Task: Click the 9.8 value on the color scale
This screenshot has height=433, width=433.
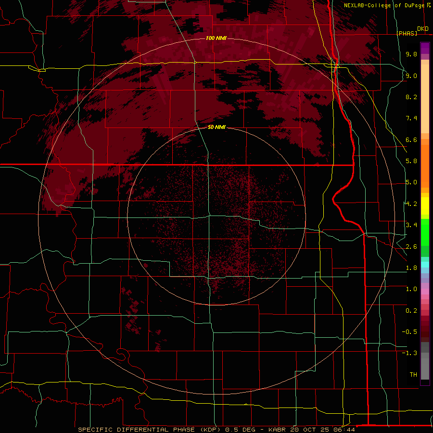Action: pos(411,54)
